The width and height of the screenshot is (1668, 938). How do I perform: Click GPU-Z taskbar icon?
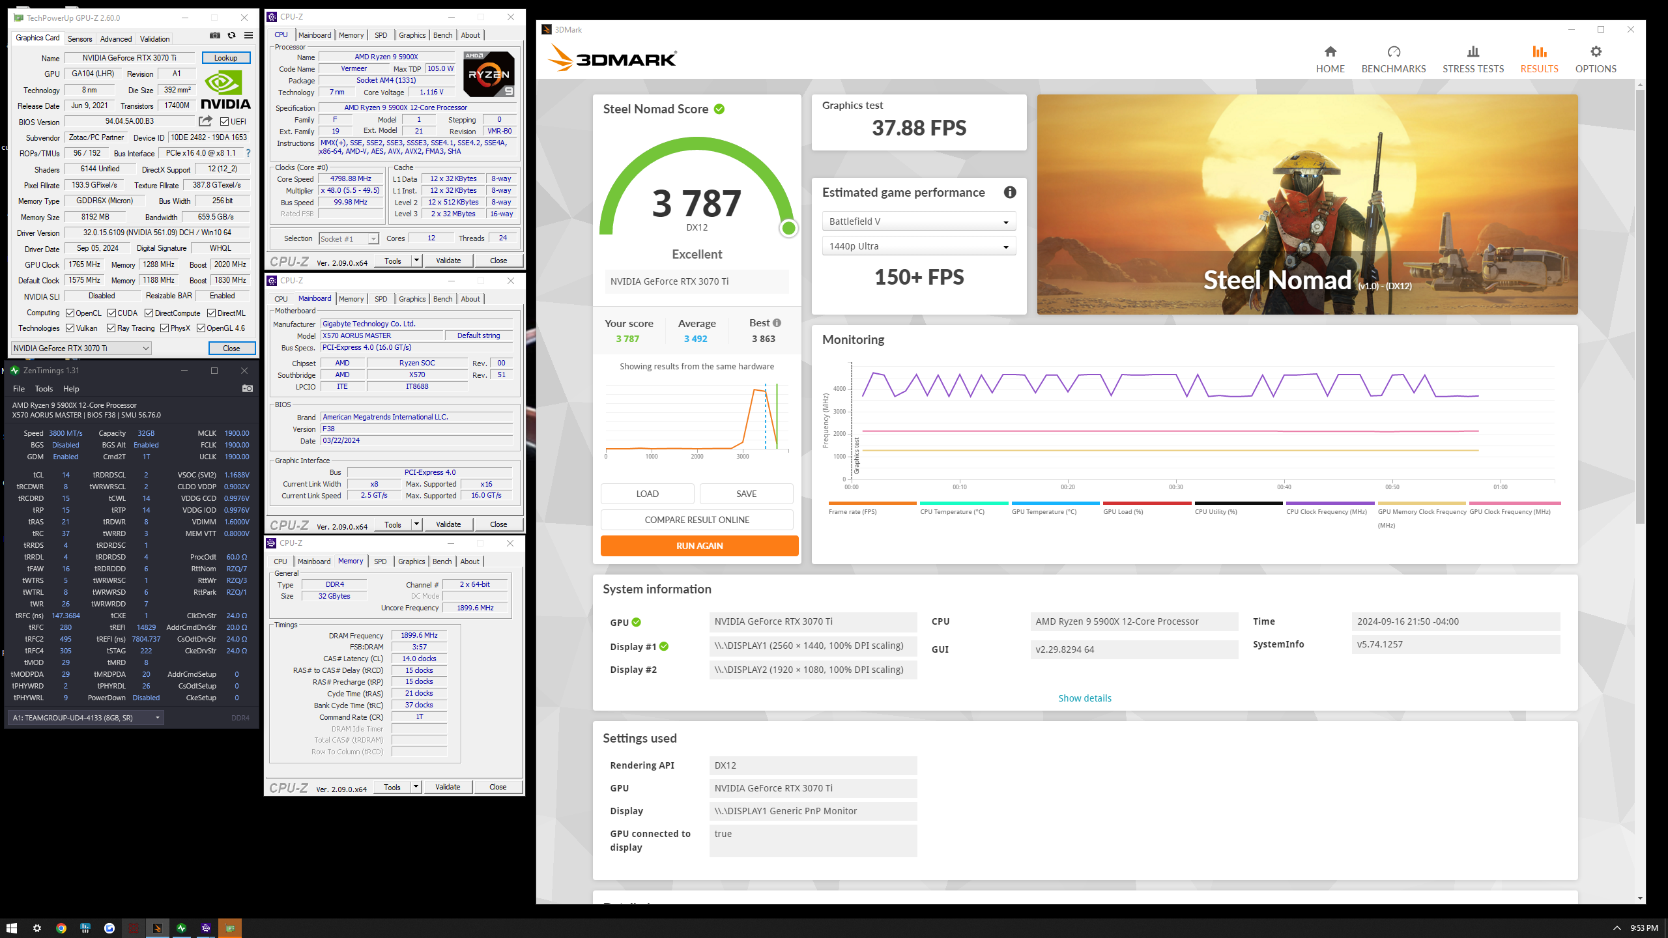229,928
